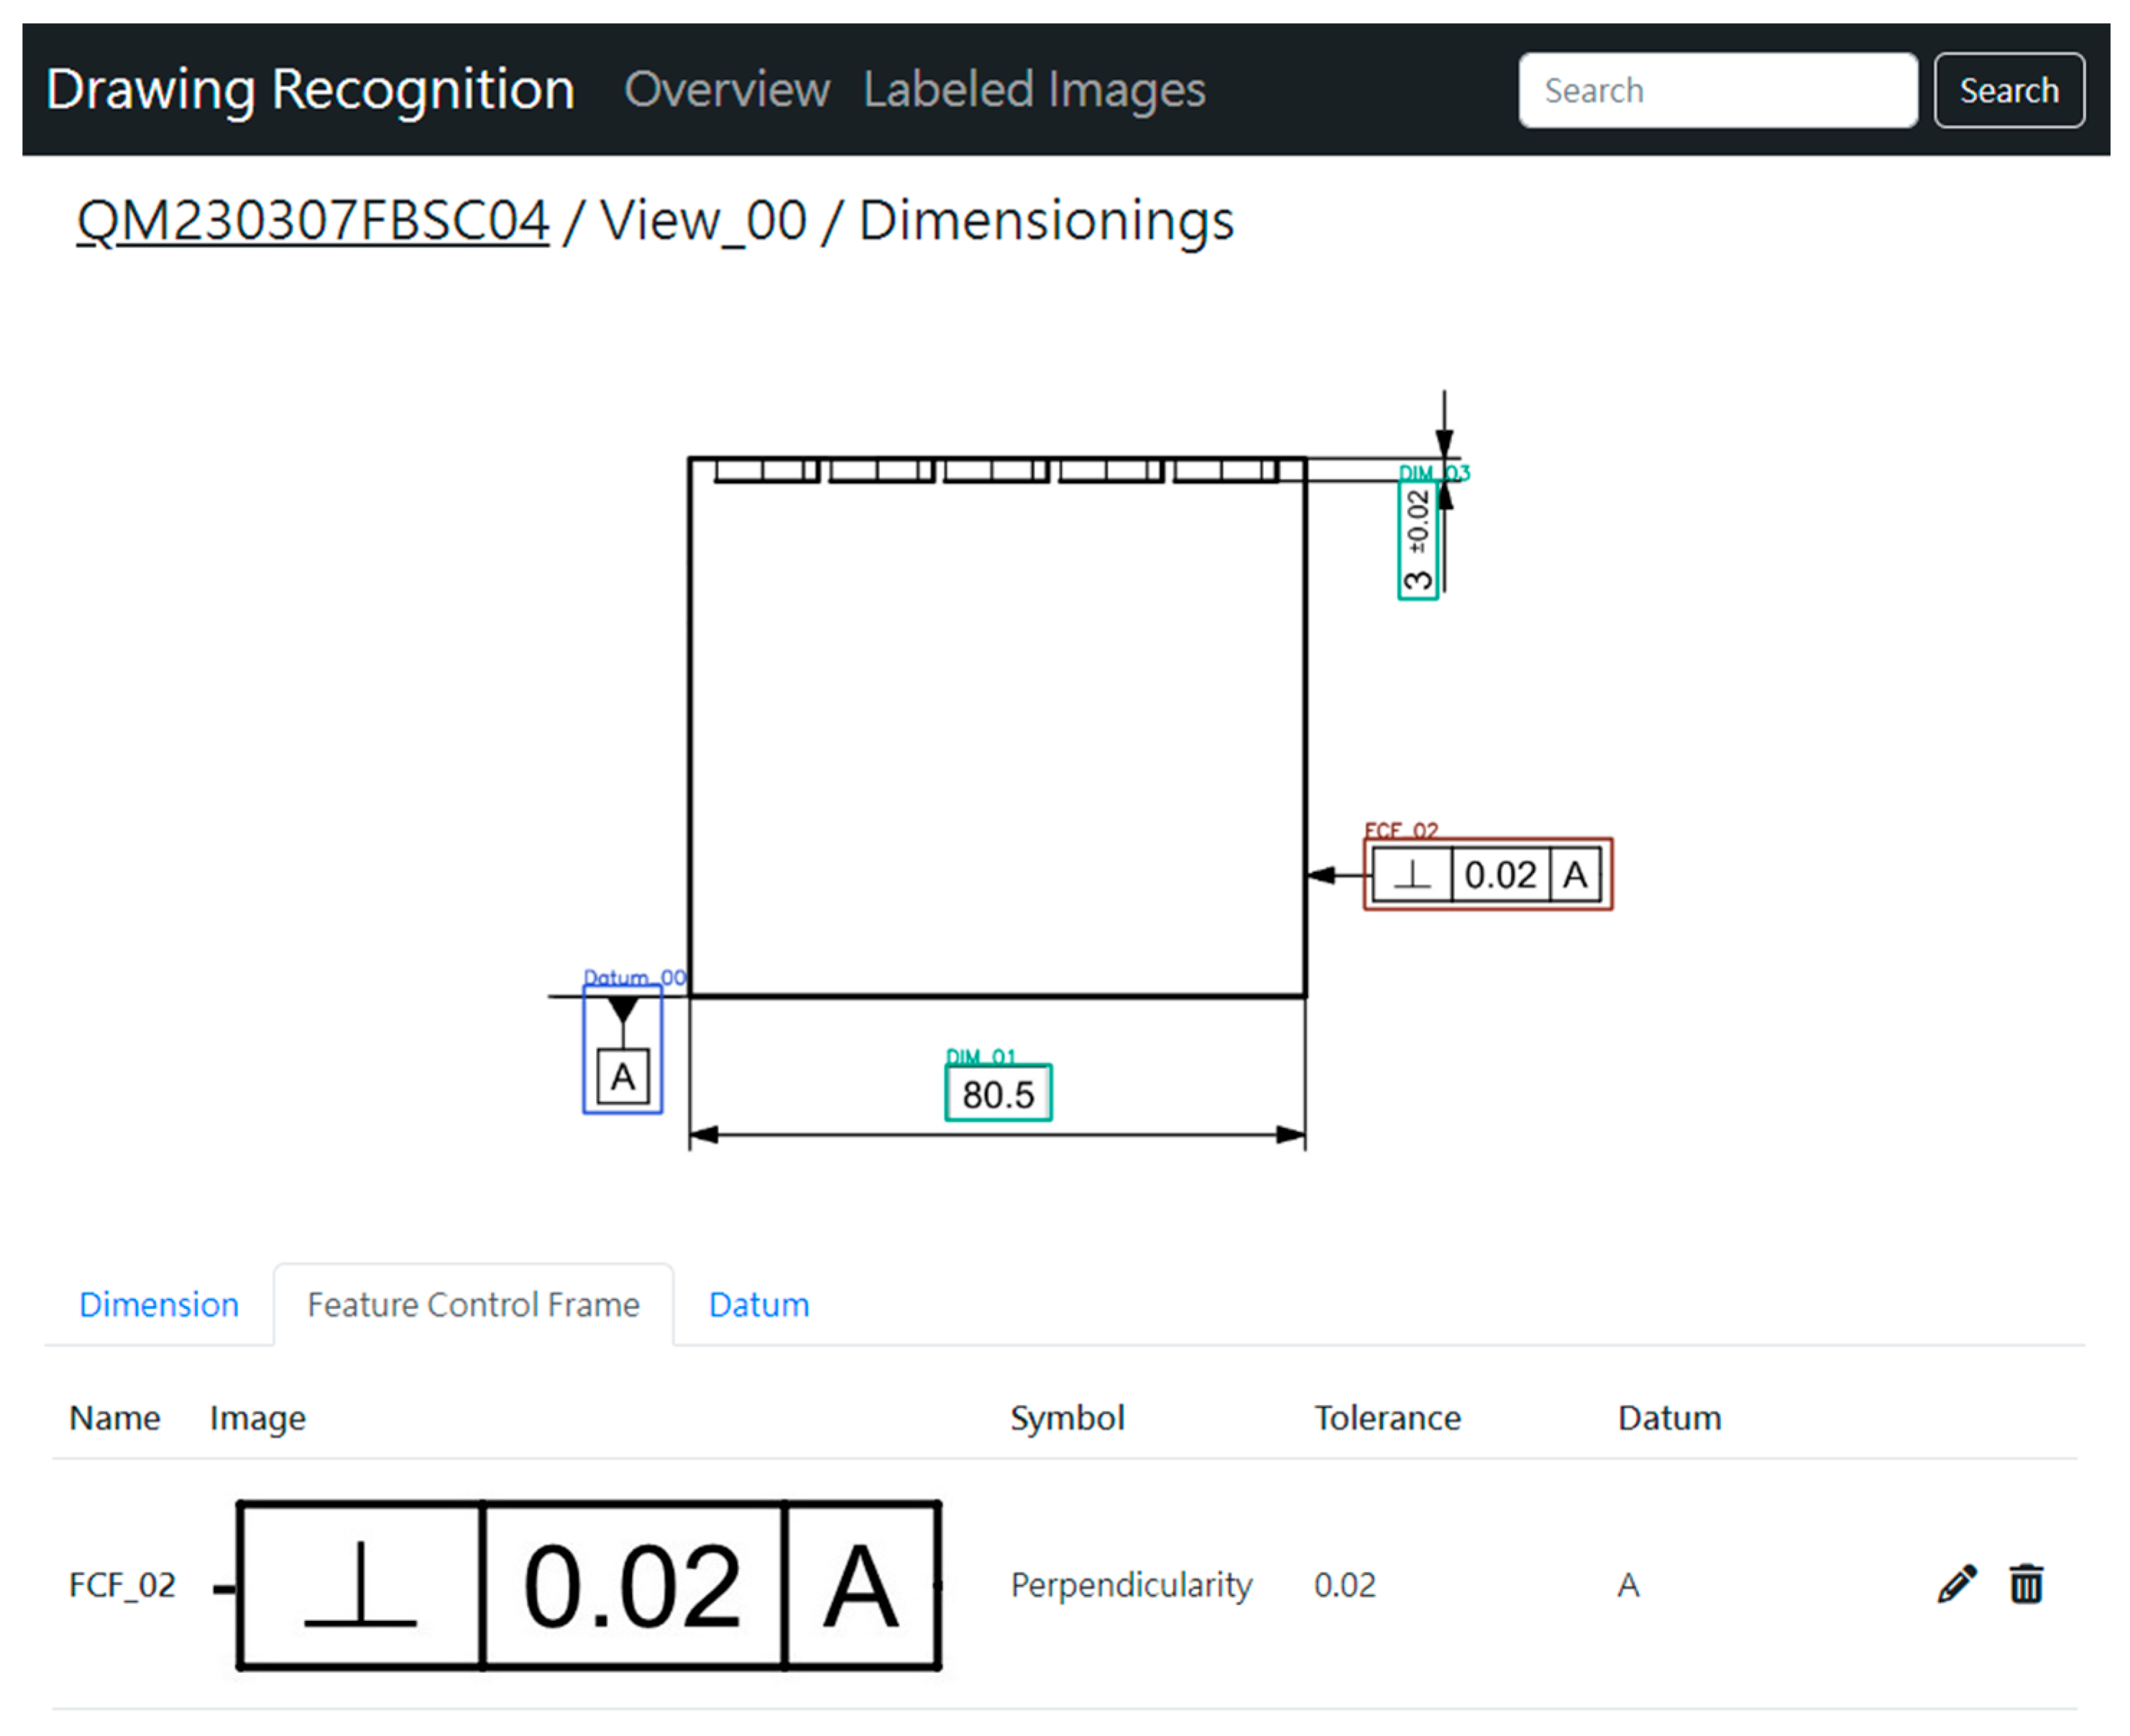Switch to the Datum tab
Viewport: 2130px width, 1736px height.
click(x=758, y=1304)
